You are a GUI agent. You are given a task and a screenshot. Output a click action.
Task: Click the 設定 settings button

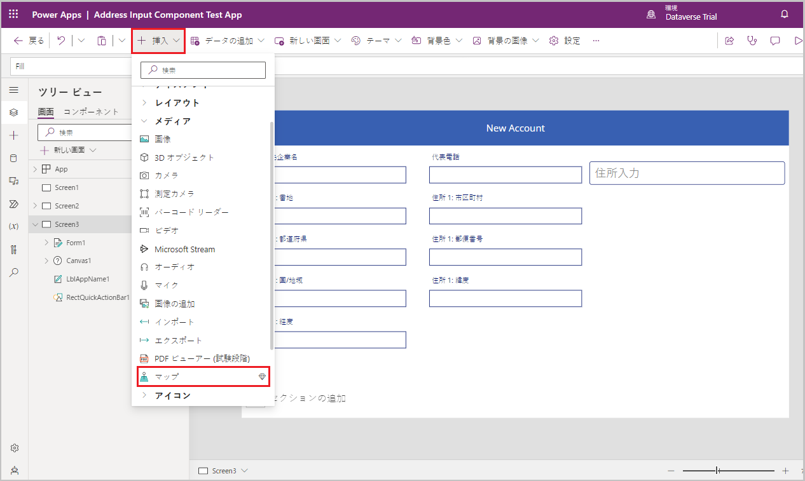pyautogui.click(x=565, y=41)
